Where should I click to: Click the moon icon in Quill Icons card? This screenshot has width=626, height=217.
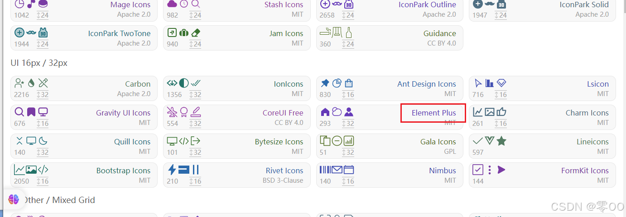(43, 141)
